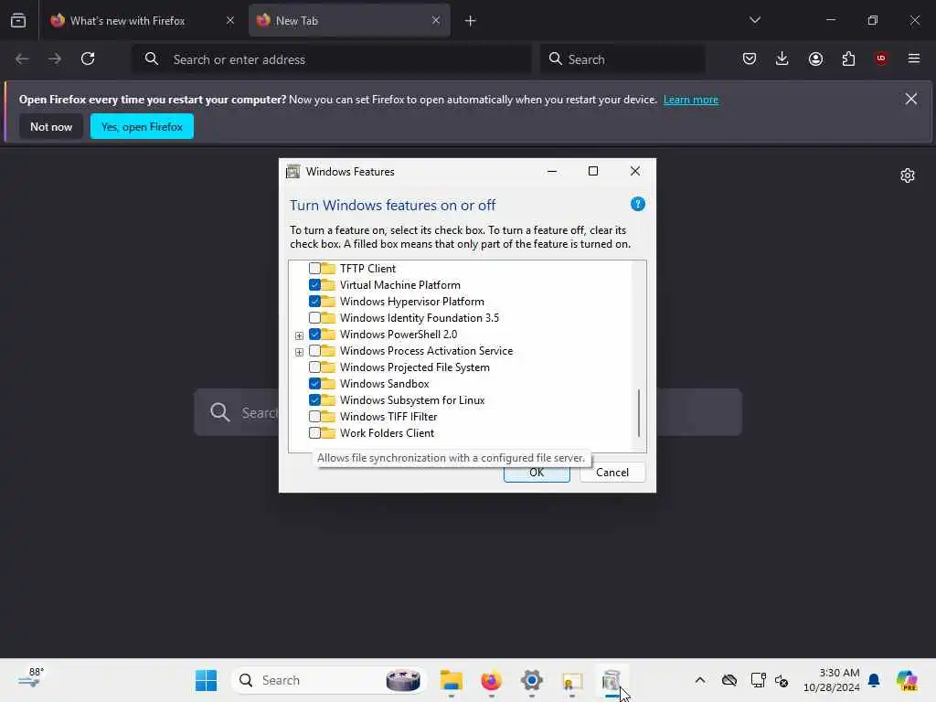This screenshot has width=936, height=702.
Task: Open File Explorer from taskbar
Action: 452,680
